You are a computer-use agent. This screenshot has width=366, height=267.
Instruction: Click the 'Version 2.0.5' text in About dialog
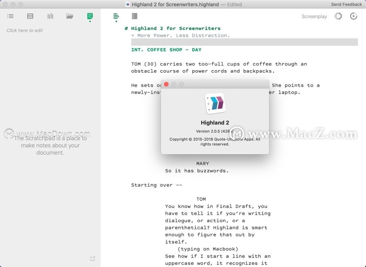(215, 131)
